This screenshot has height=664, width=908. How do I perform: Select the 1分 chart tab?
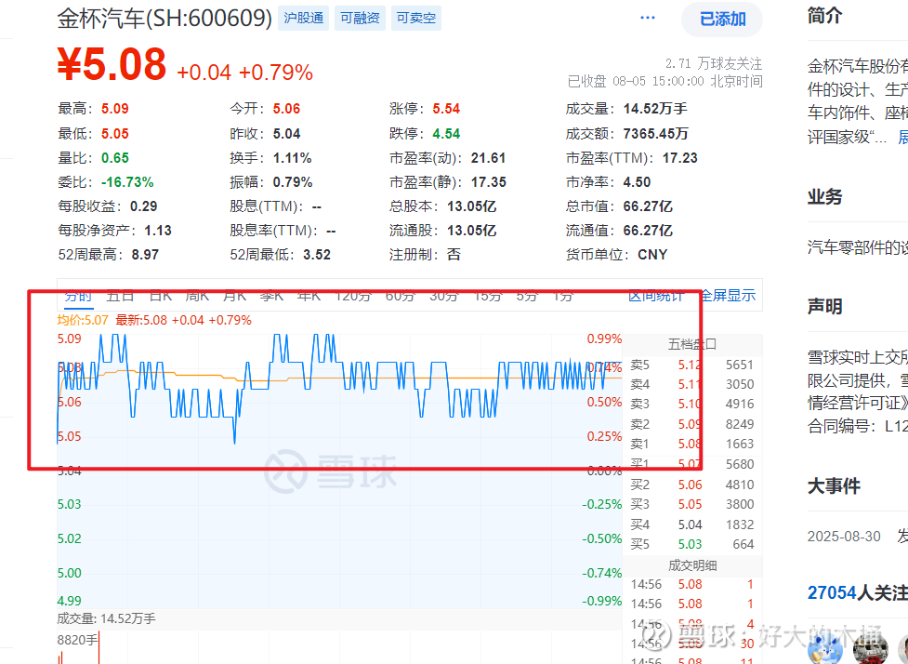563,296
